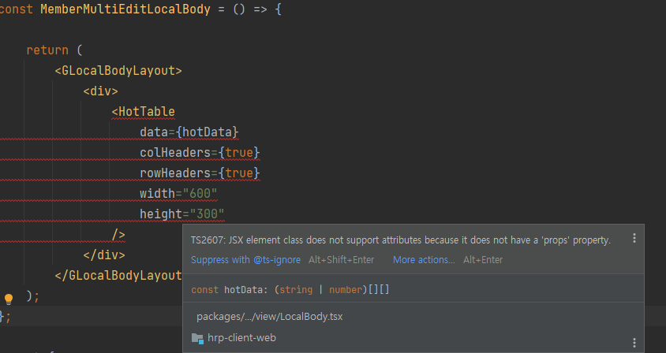Place cursor on hotData in the data attribute
666x353 pixels.
click(207, 132)
